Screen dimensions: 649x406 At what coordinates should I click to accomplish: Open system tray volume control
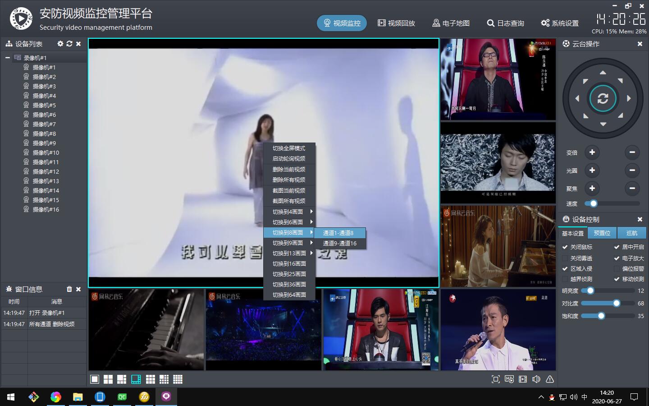click(573, 397)
